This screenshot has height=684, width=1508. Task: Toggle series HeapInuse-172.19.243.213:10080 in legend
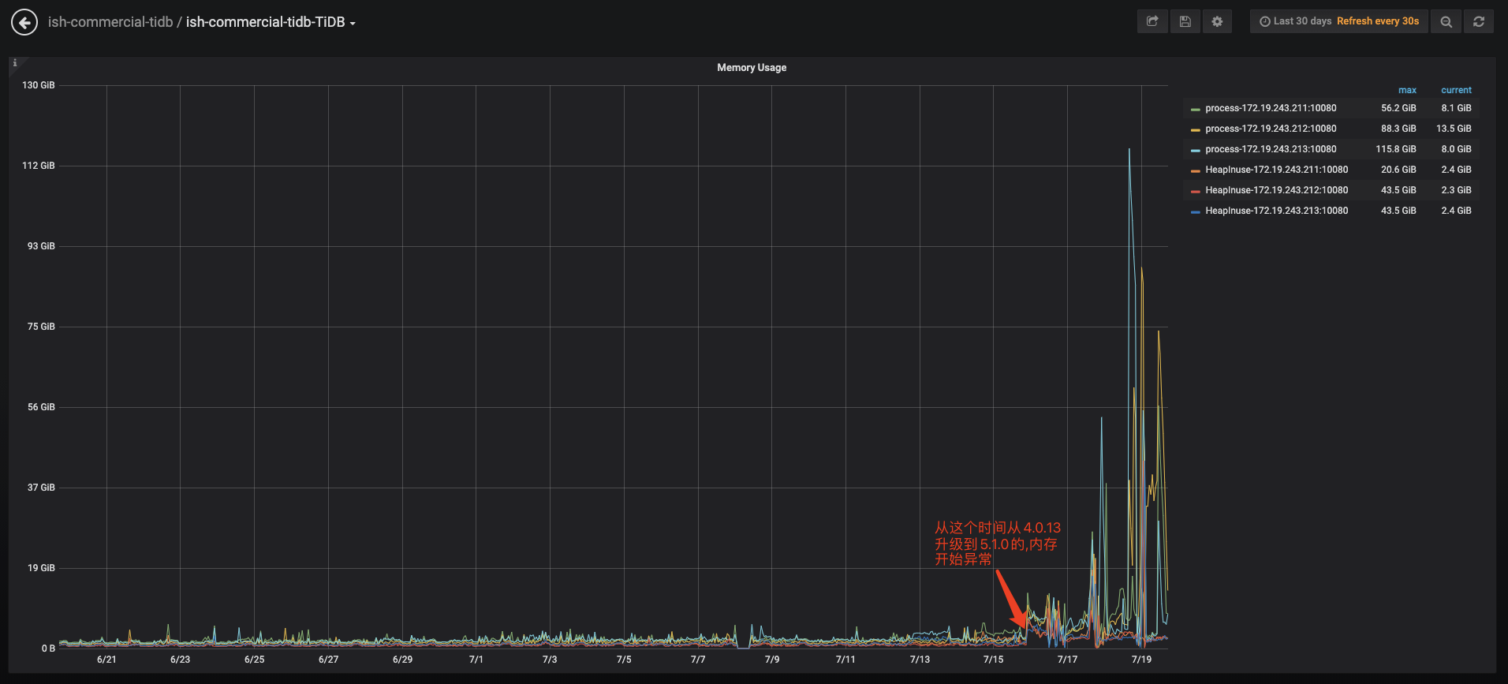pyautogui.click(x=1276, y=211)
